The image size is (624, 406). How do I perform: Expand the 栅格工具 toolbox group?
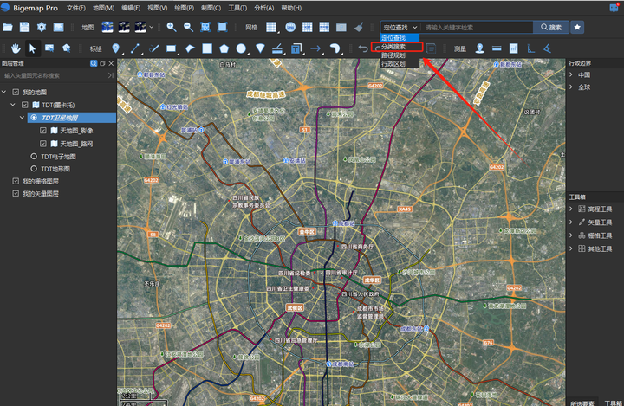(571, 235)
